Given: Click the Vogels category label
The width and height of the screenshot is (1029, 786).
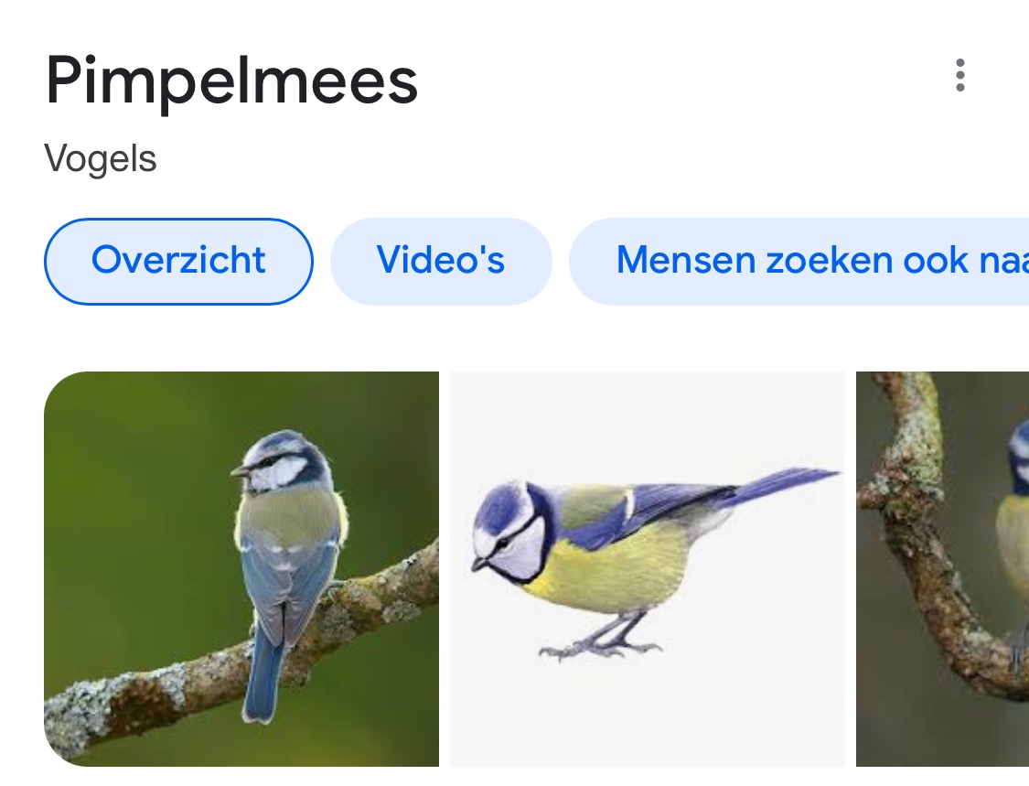Looking at the screenshot, I should [x=101, y=159].
